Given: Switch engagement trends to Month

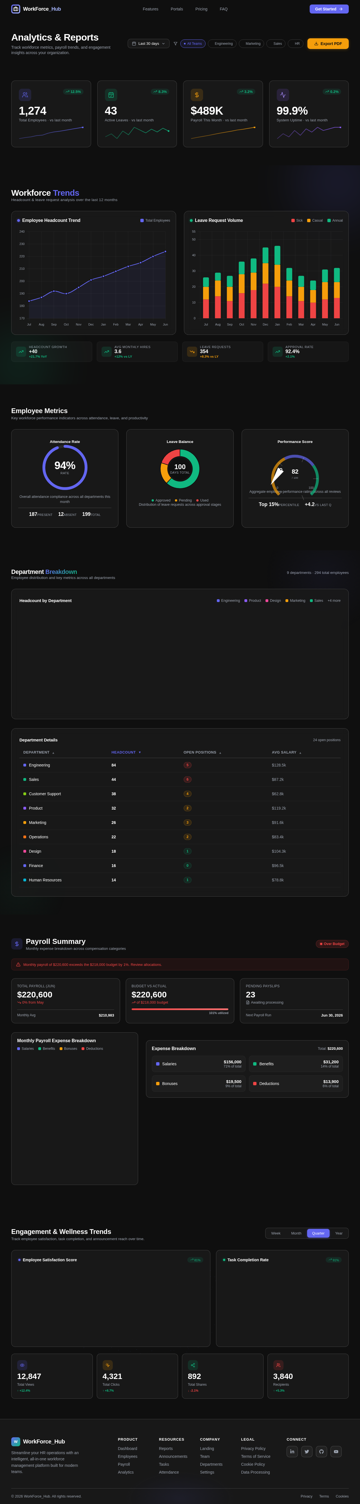Looking at the screenshot, I should pyautogui.click(x=296, y=1233).
